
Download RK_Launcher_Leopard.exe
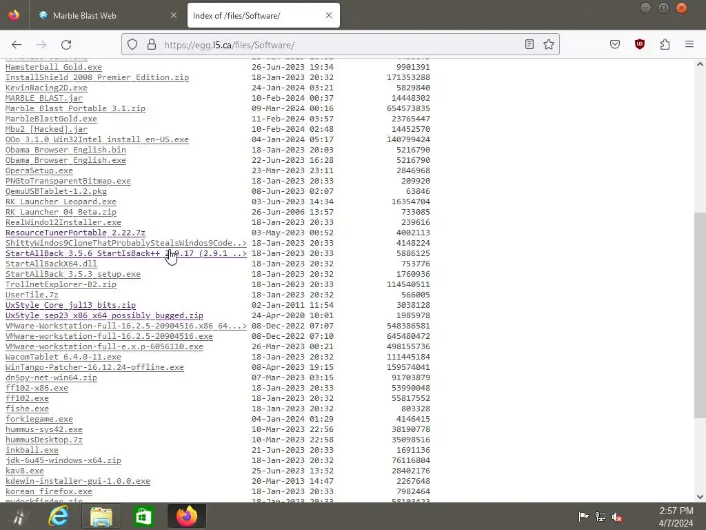pyautogui.click(x=61, y=202)
